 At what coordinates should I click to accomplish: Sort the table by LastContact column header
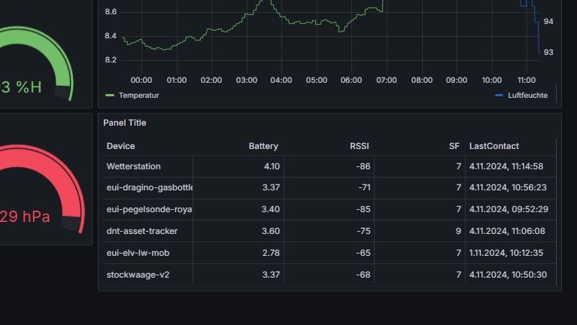(494, 146)
